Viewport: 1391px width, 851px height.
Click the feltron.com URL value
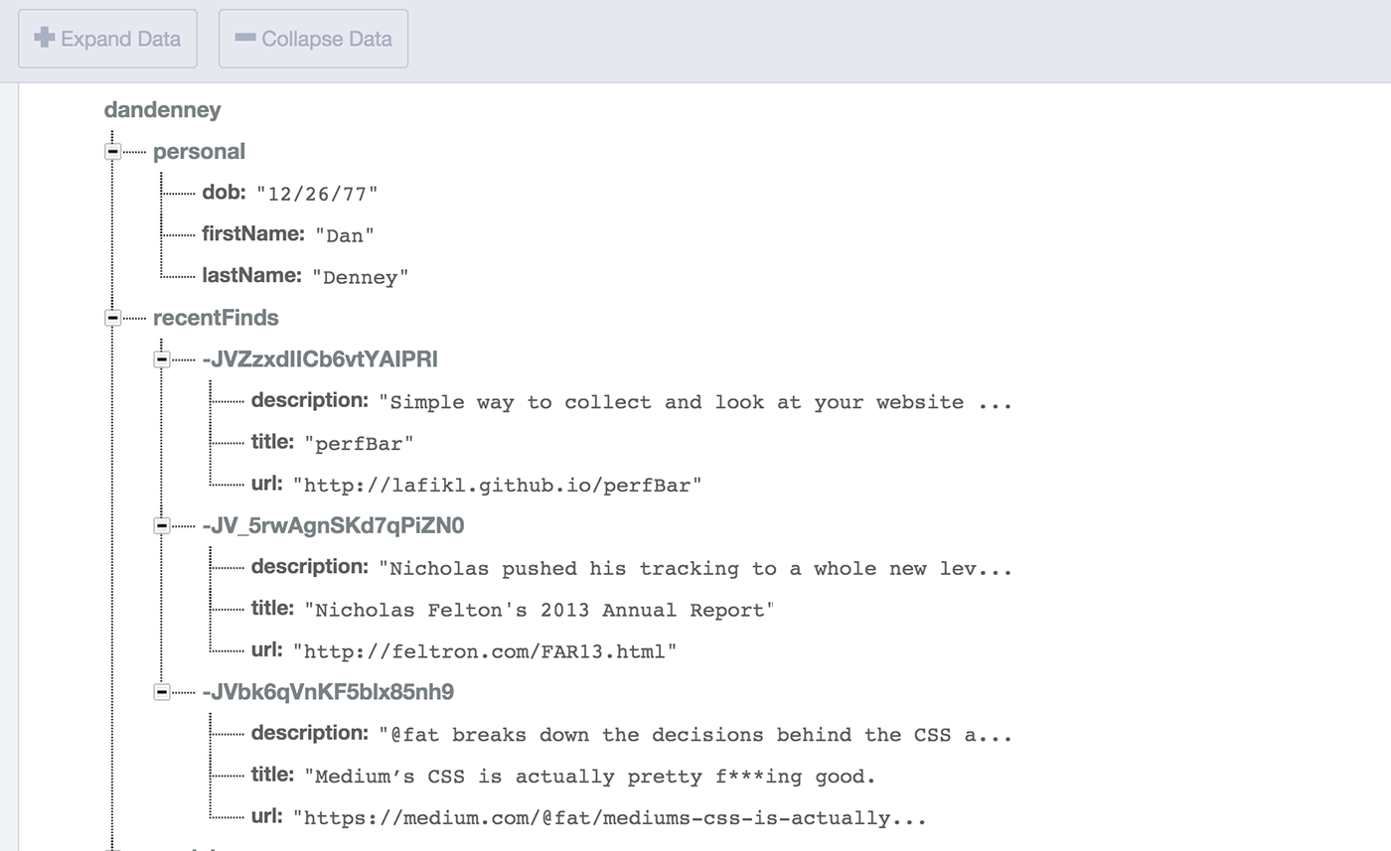485,651
